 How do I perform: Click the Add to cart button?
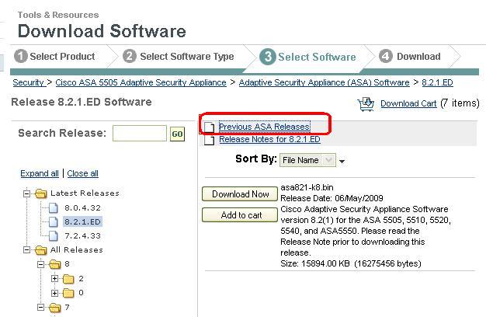click(x=240, y=215)
